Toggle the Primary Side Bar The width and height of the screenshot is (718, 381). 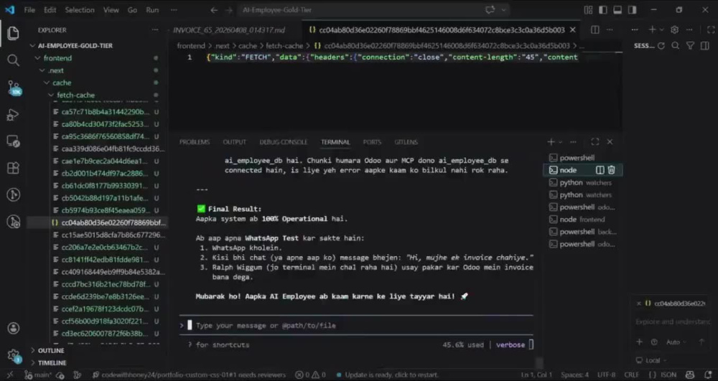coord(603,9)
